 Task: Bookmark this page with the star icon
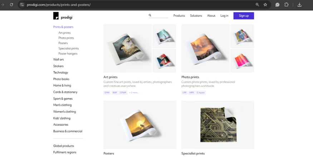pos(265,5)
